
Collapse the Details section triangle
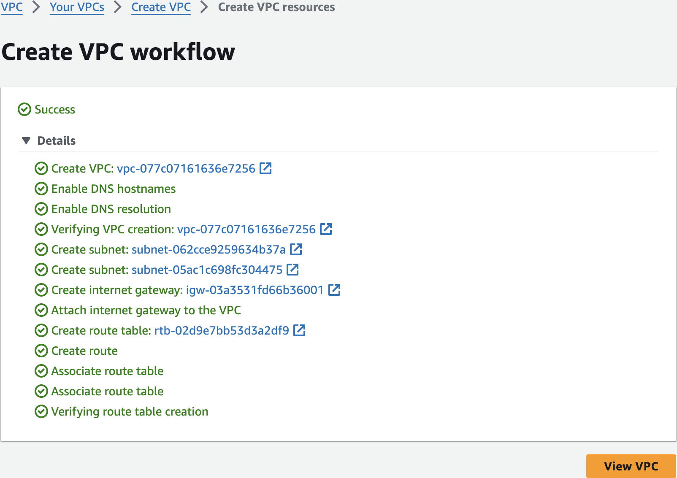point(26,140)
